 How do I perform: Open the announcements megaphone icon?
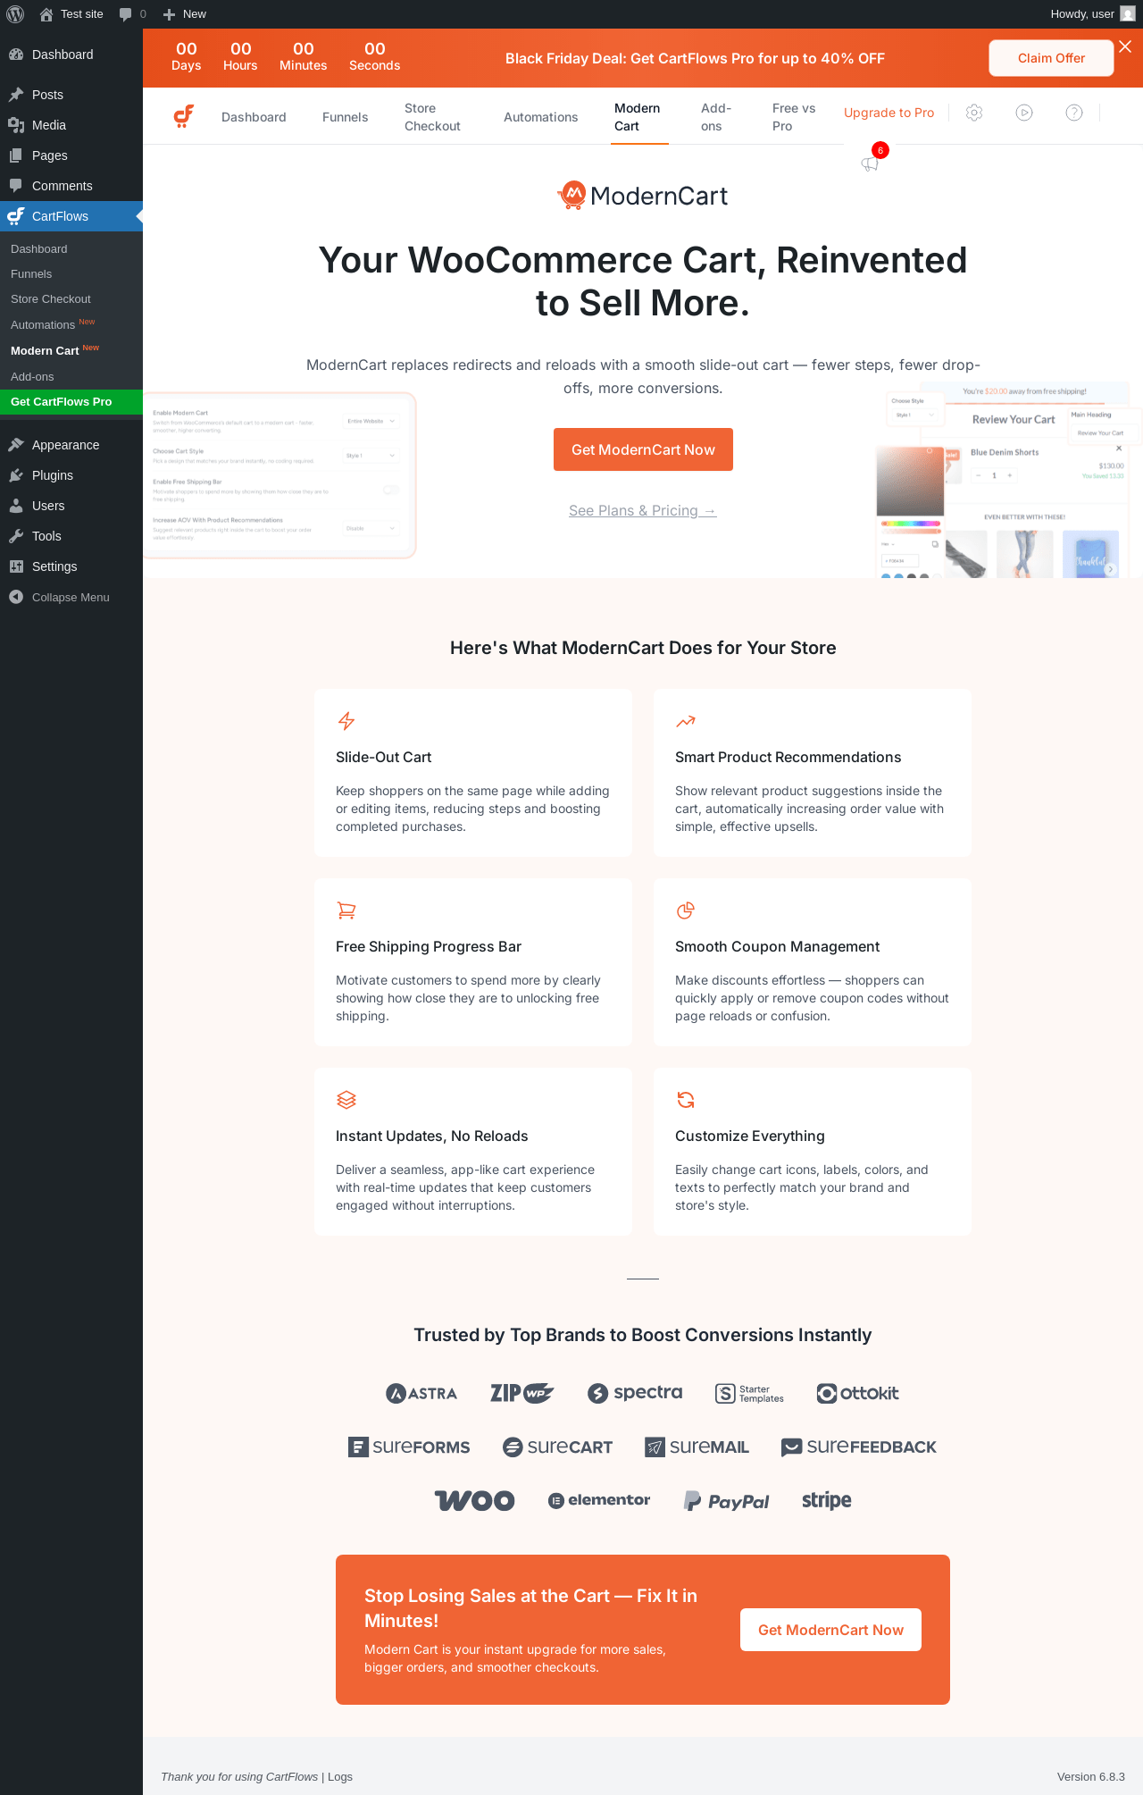[870, 163]
